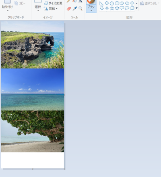Click the クリップボード group label

point(16,17)
